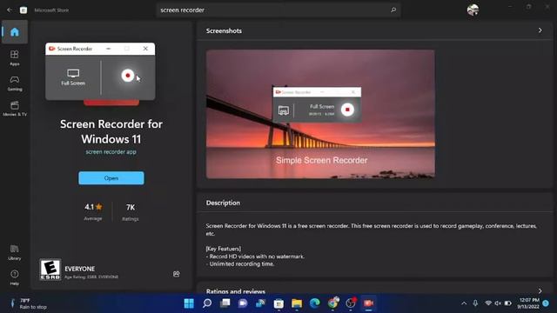Launch Google Chrome from taskbar
557x313 pixels.
[332, 303]
